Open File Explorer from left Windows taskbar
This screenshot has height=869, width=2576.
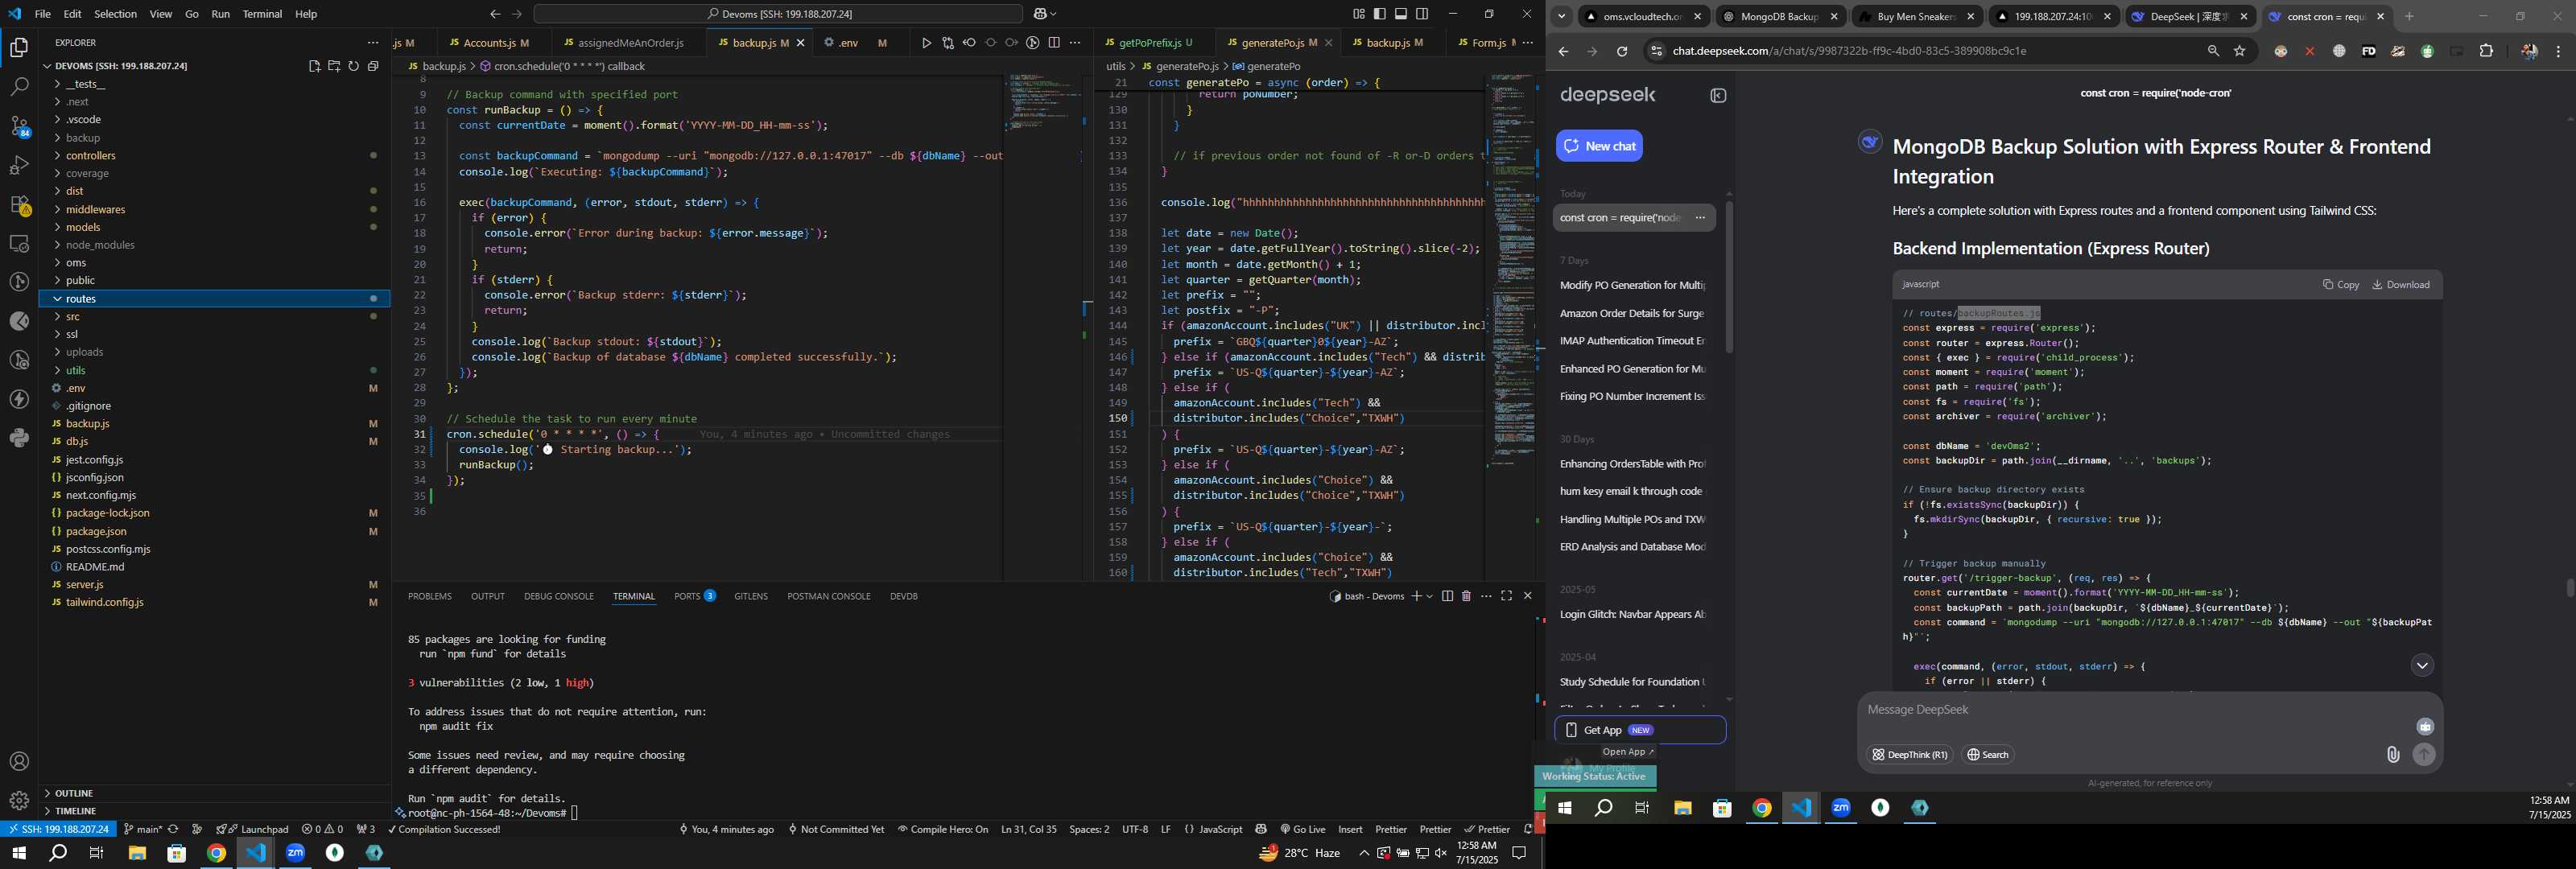tap(137, 854)
